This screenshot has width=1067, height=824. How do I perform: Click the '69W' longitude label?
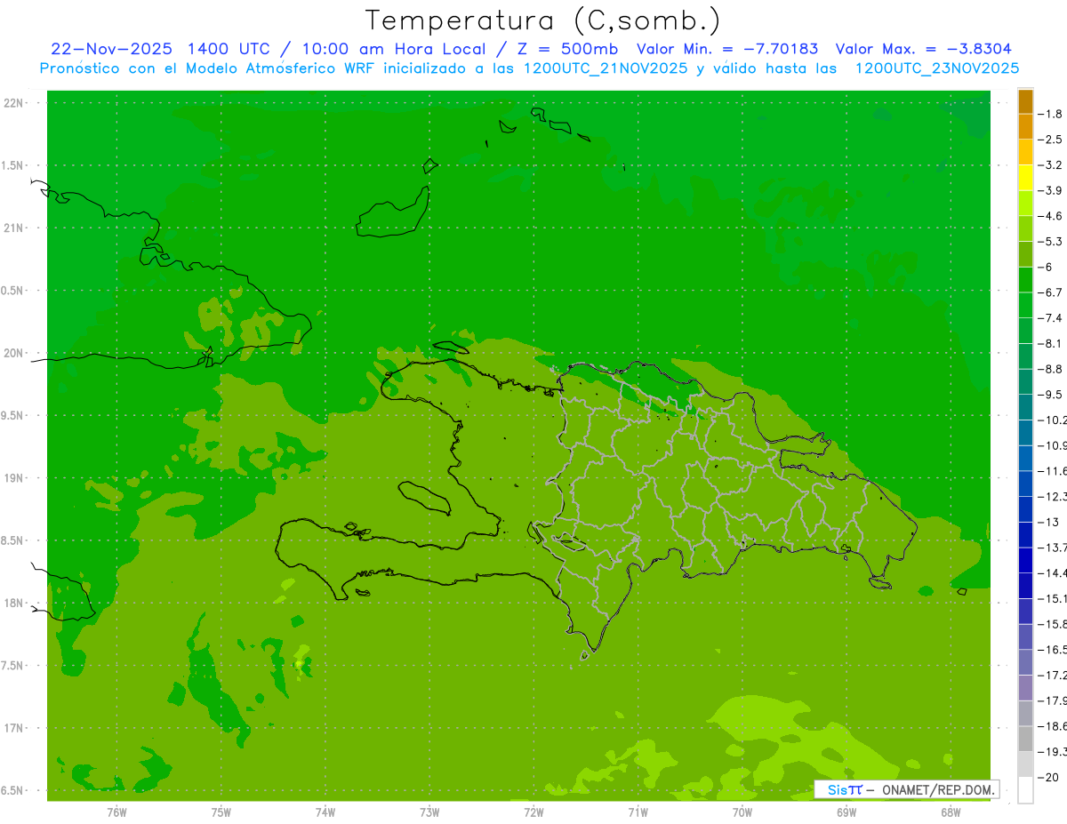(846, 812)
